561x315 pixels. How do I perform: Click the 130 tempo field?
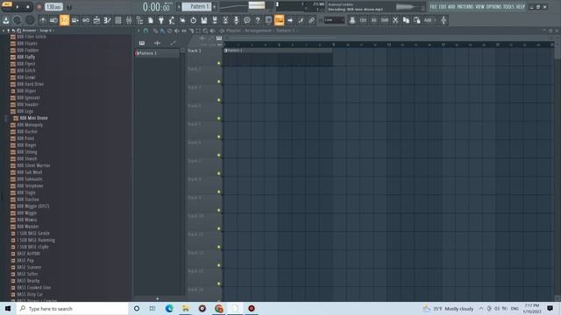(53, 7)
